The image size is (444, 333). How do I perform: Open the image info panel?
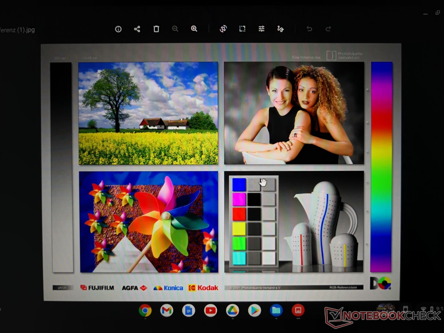[118, 29]
